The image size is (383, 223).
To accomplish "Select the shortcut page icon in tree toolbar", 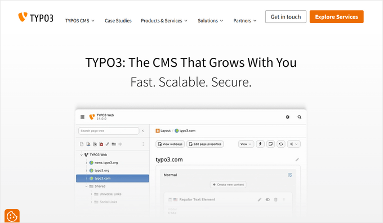I will point(95,144).
